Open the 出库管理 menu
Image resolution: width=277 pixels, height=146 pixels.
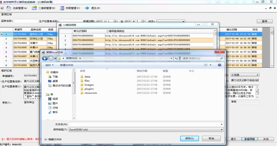20,8
